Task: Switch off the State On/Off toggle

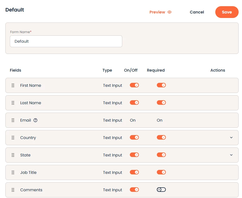Action: coord(134,155)
